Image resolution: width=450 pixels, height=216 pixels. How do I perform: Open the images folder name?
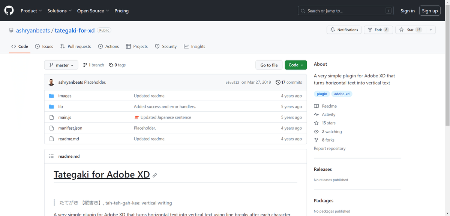(x=65, y=96)
